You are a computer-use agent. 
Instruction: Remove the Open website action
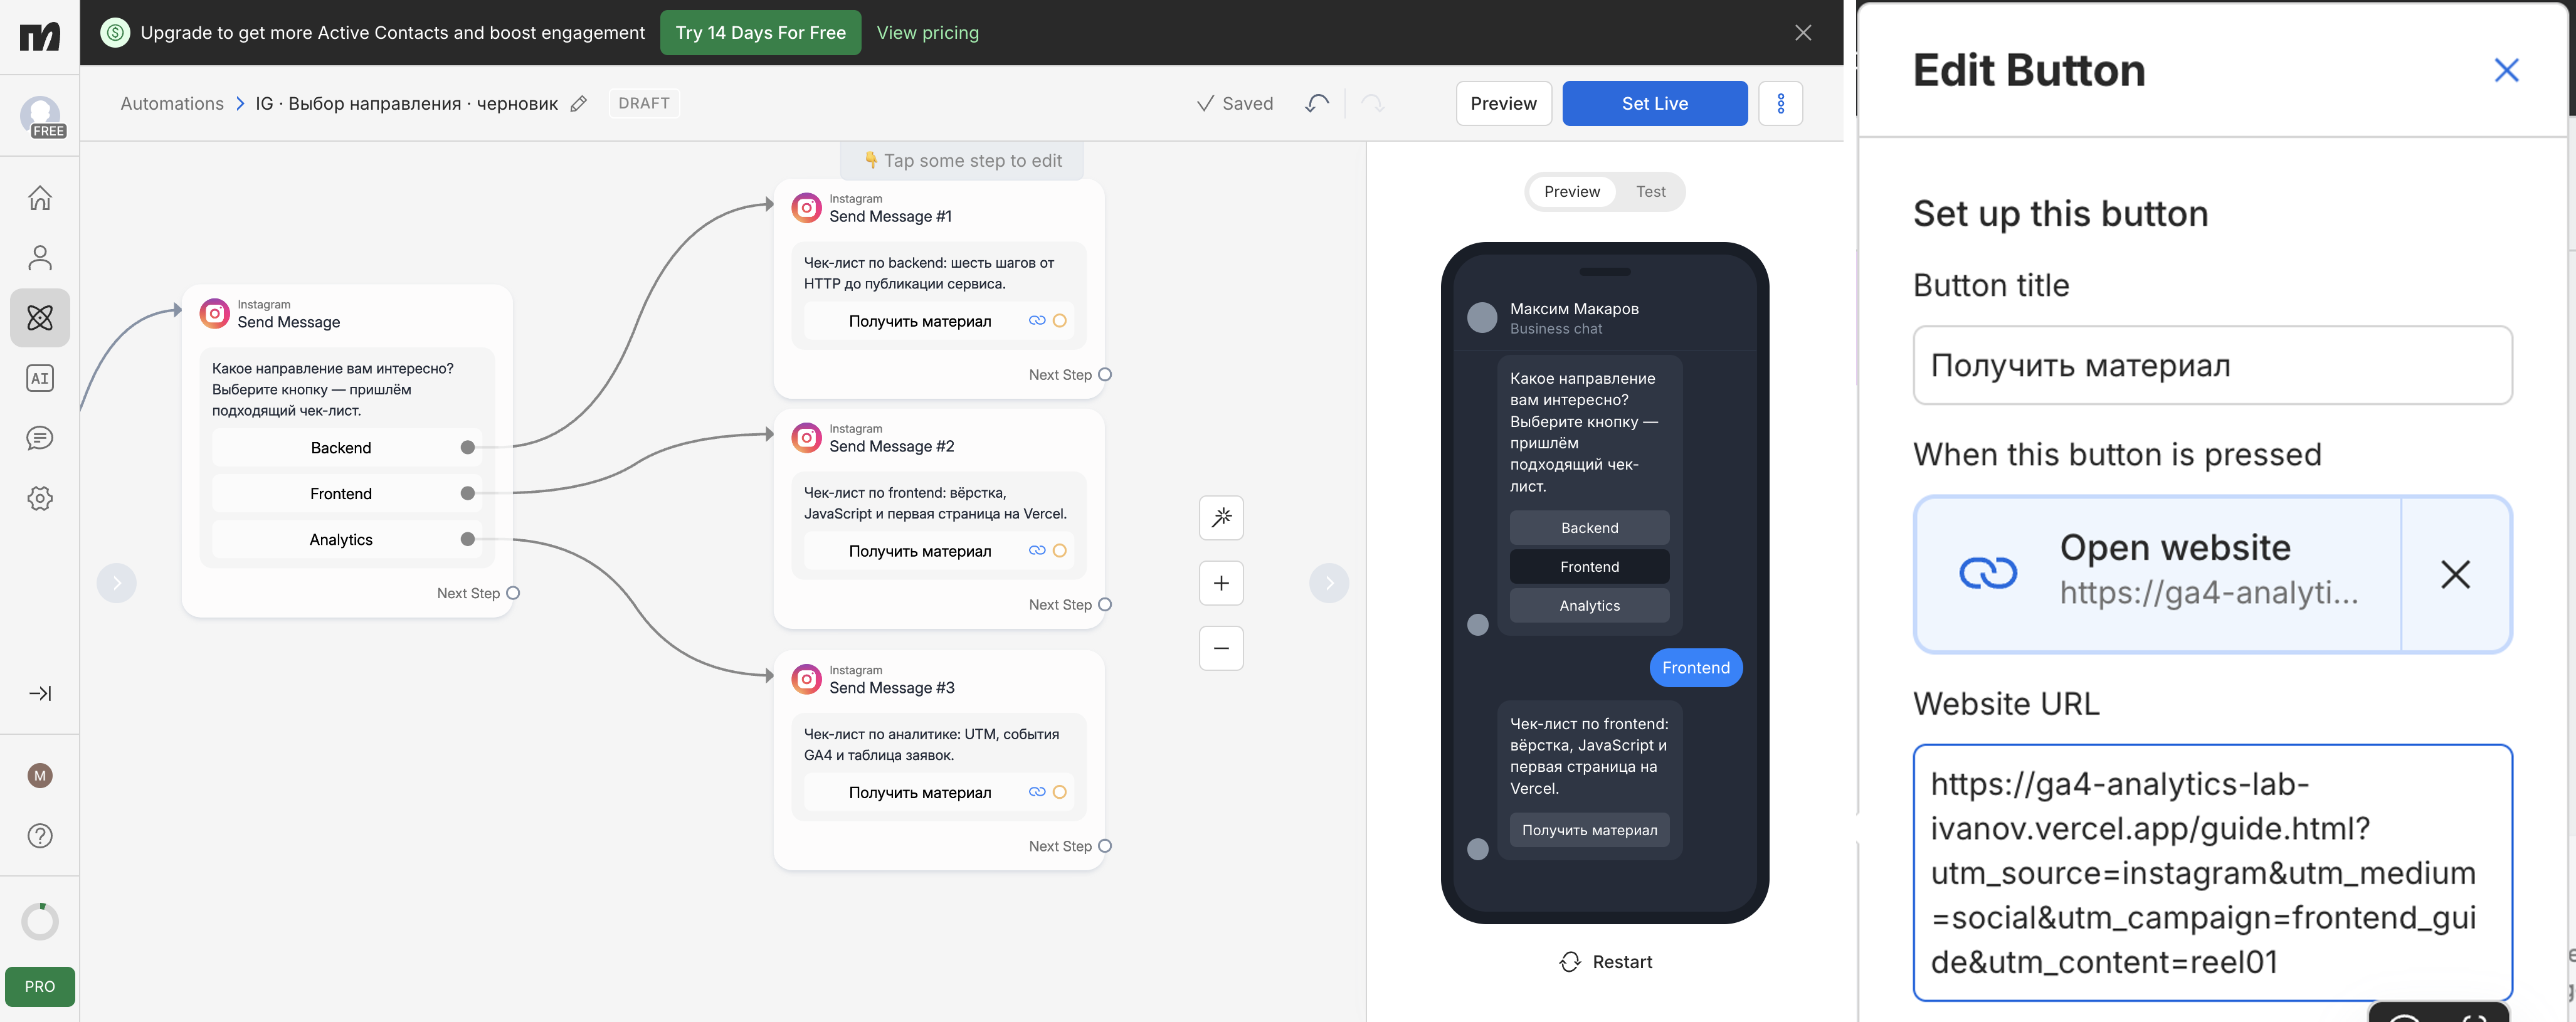2455,574
